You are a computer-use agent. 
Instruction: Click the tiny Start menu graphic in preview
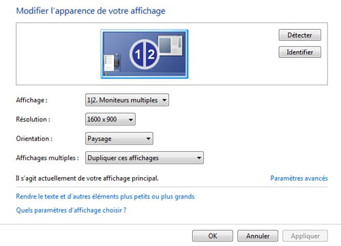112,63
